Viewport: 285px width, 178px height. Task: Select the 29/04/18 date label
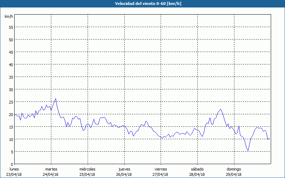click(234, 174)
